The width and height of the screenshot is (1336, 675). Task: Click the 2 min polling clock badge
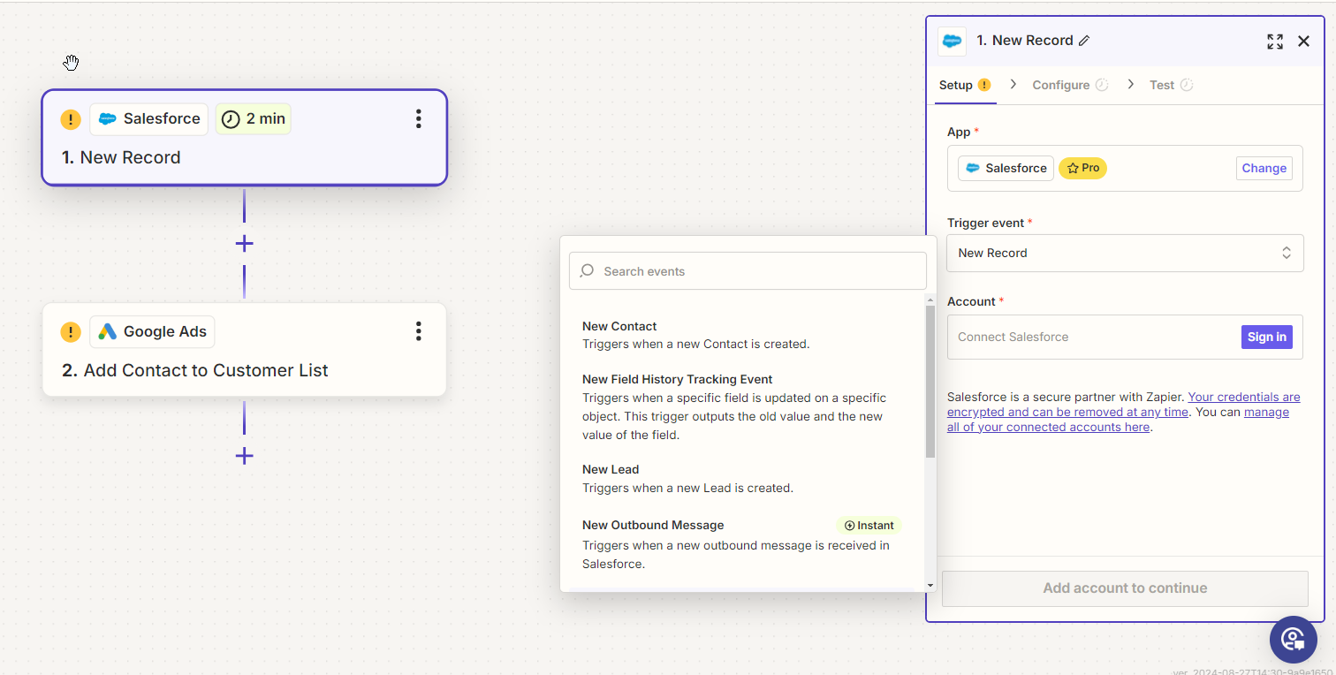point(253,119)
